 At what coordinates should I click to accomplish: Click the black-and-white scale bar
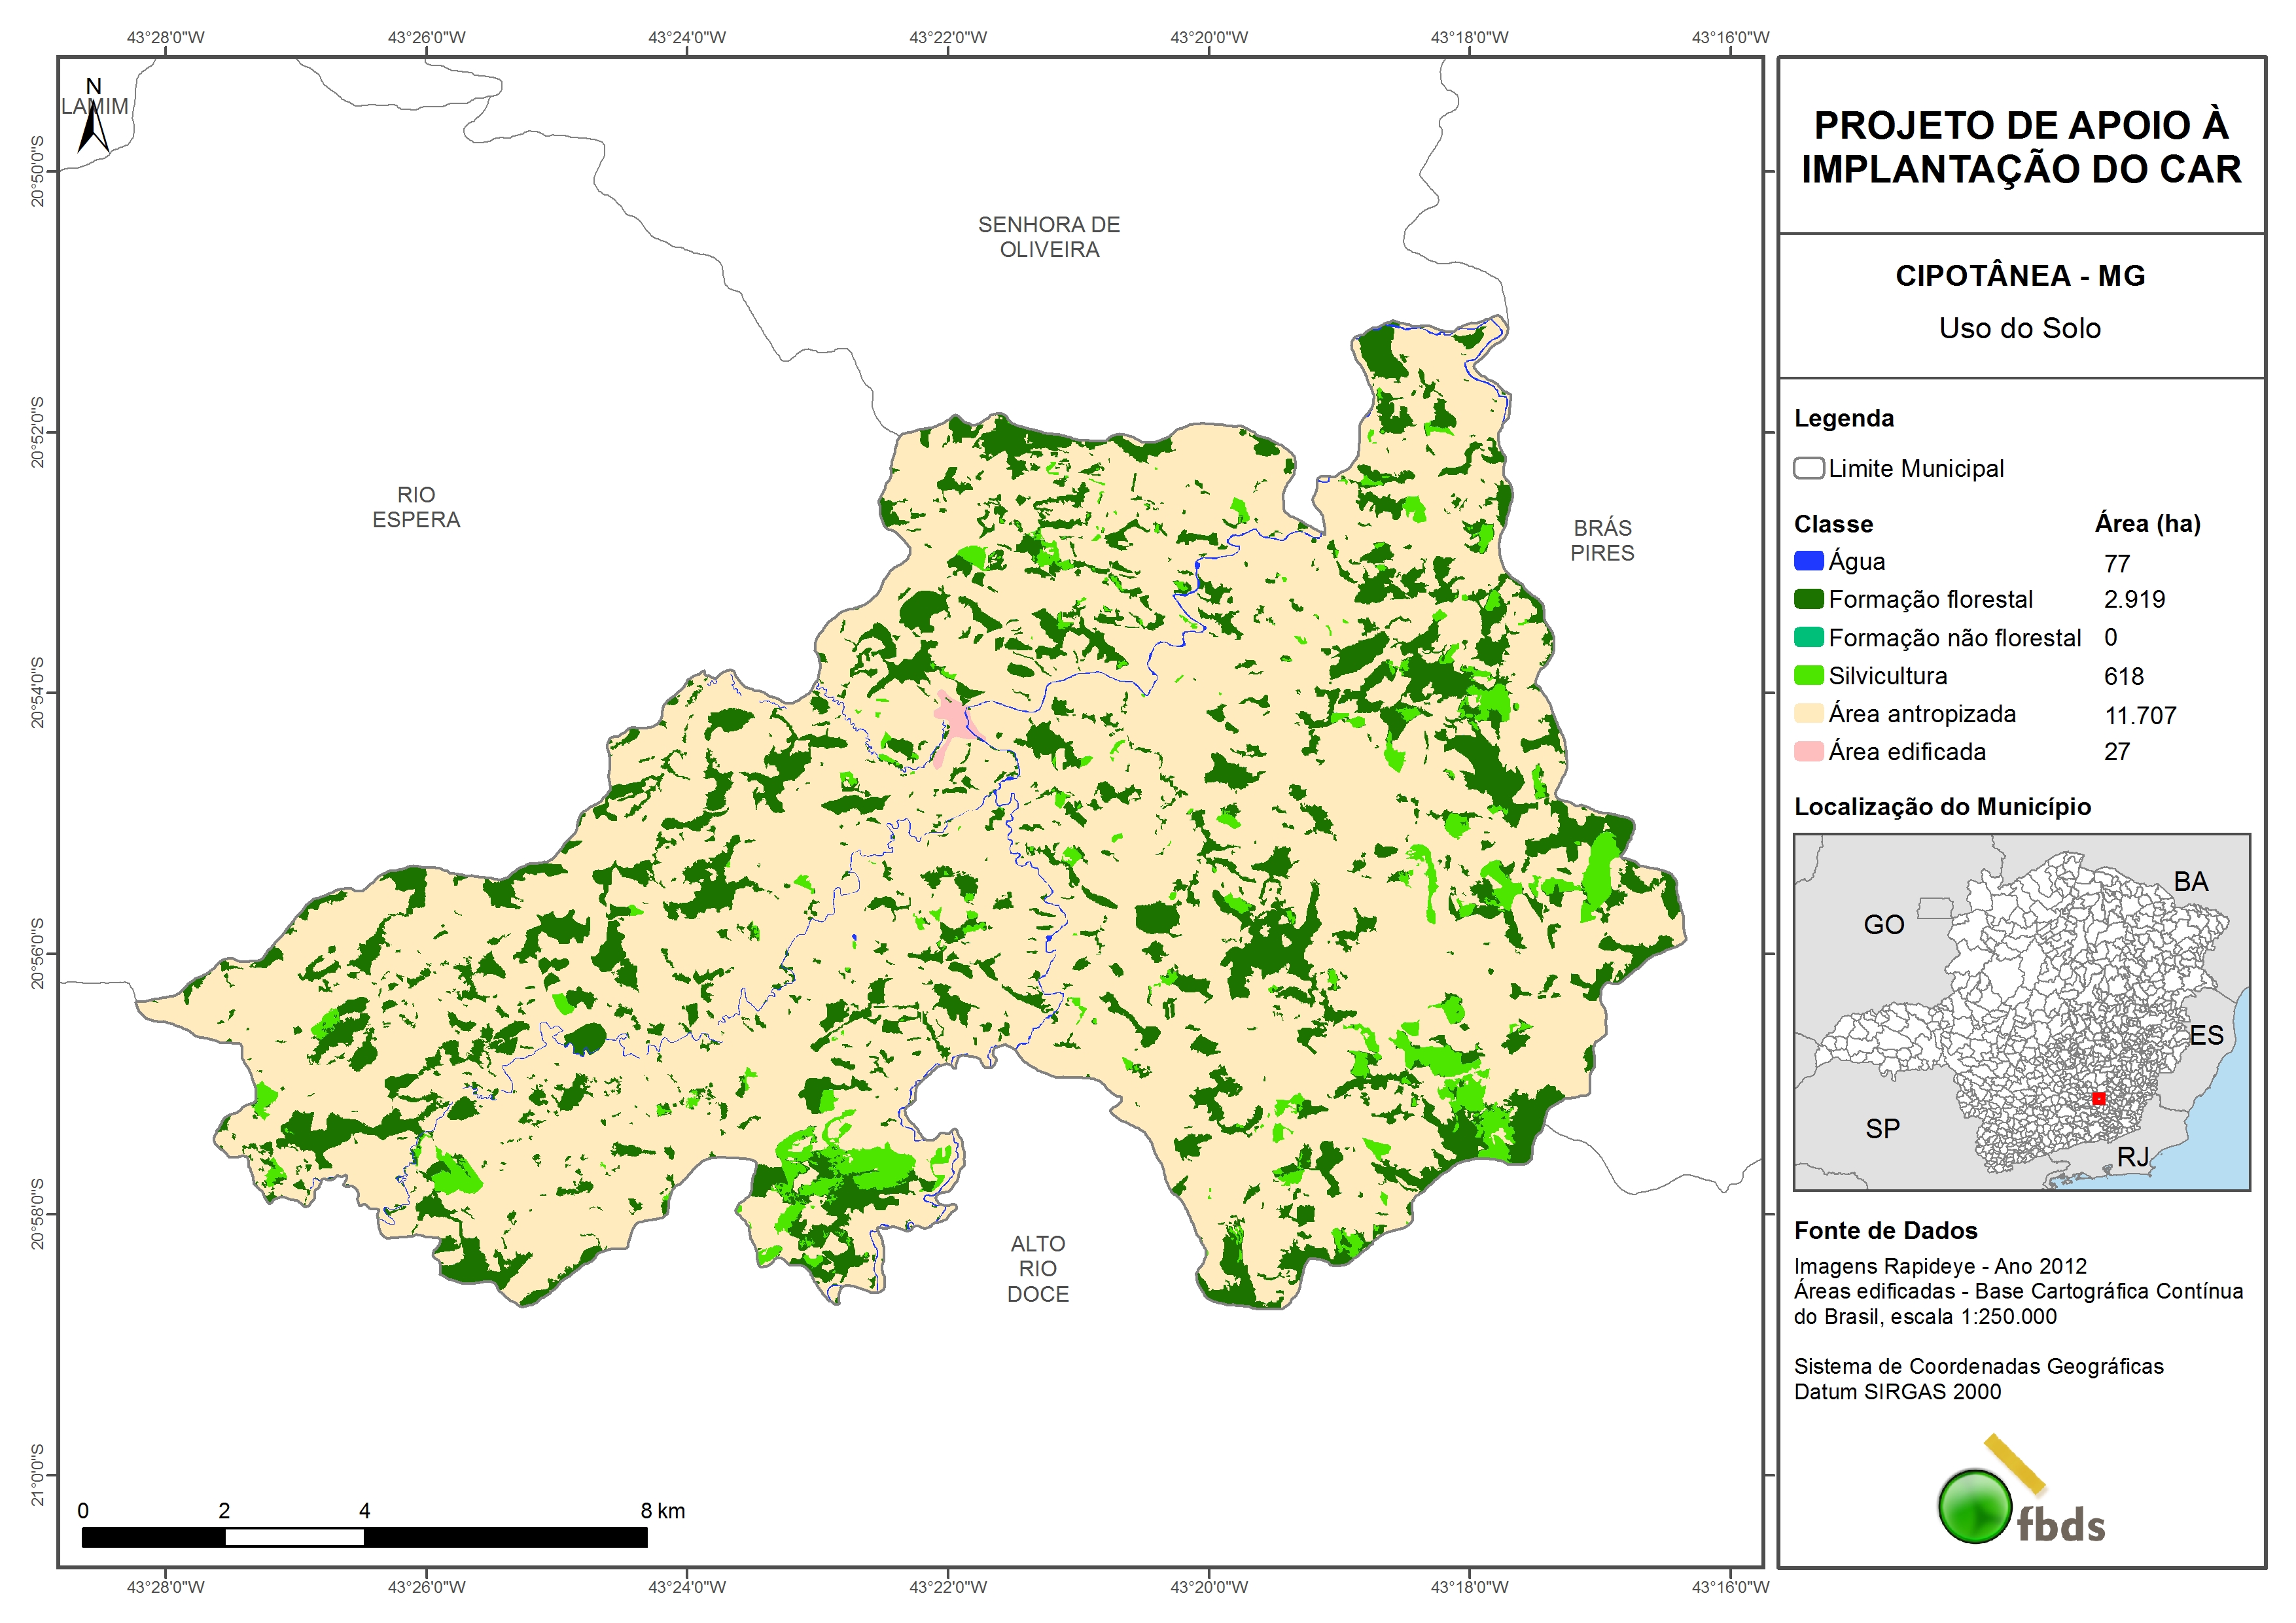click(364, 1537)
